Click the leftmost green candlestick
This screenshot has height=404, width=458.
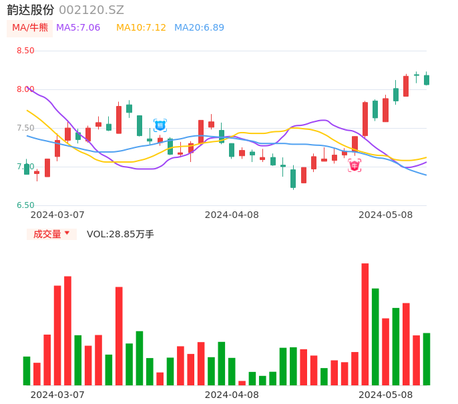27,169
